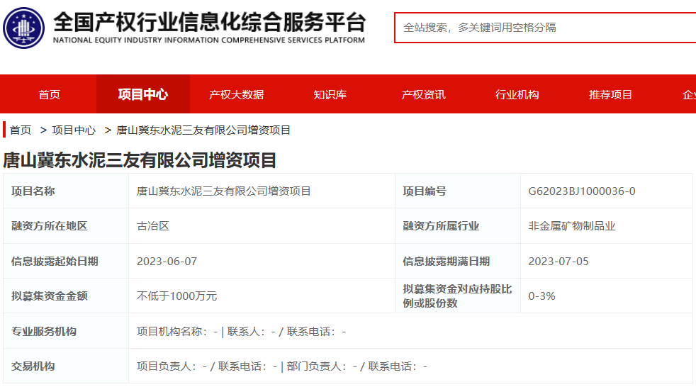The width and height of the screenshot is (696, 387).
Task: Open the 推荐项目 navigation tab
Action: pyautogui.click(x=610, y=94)
